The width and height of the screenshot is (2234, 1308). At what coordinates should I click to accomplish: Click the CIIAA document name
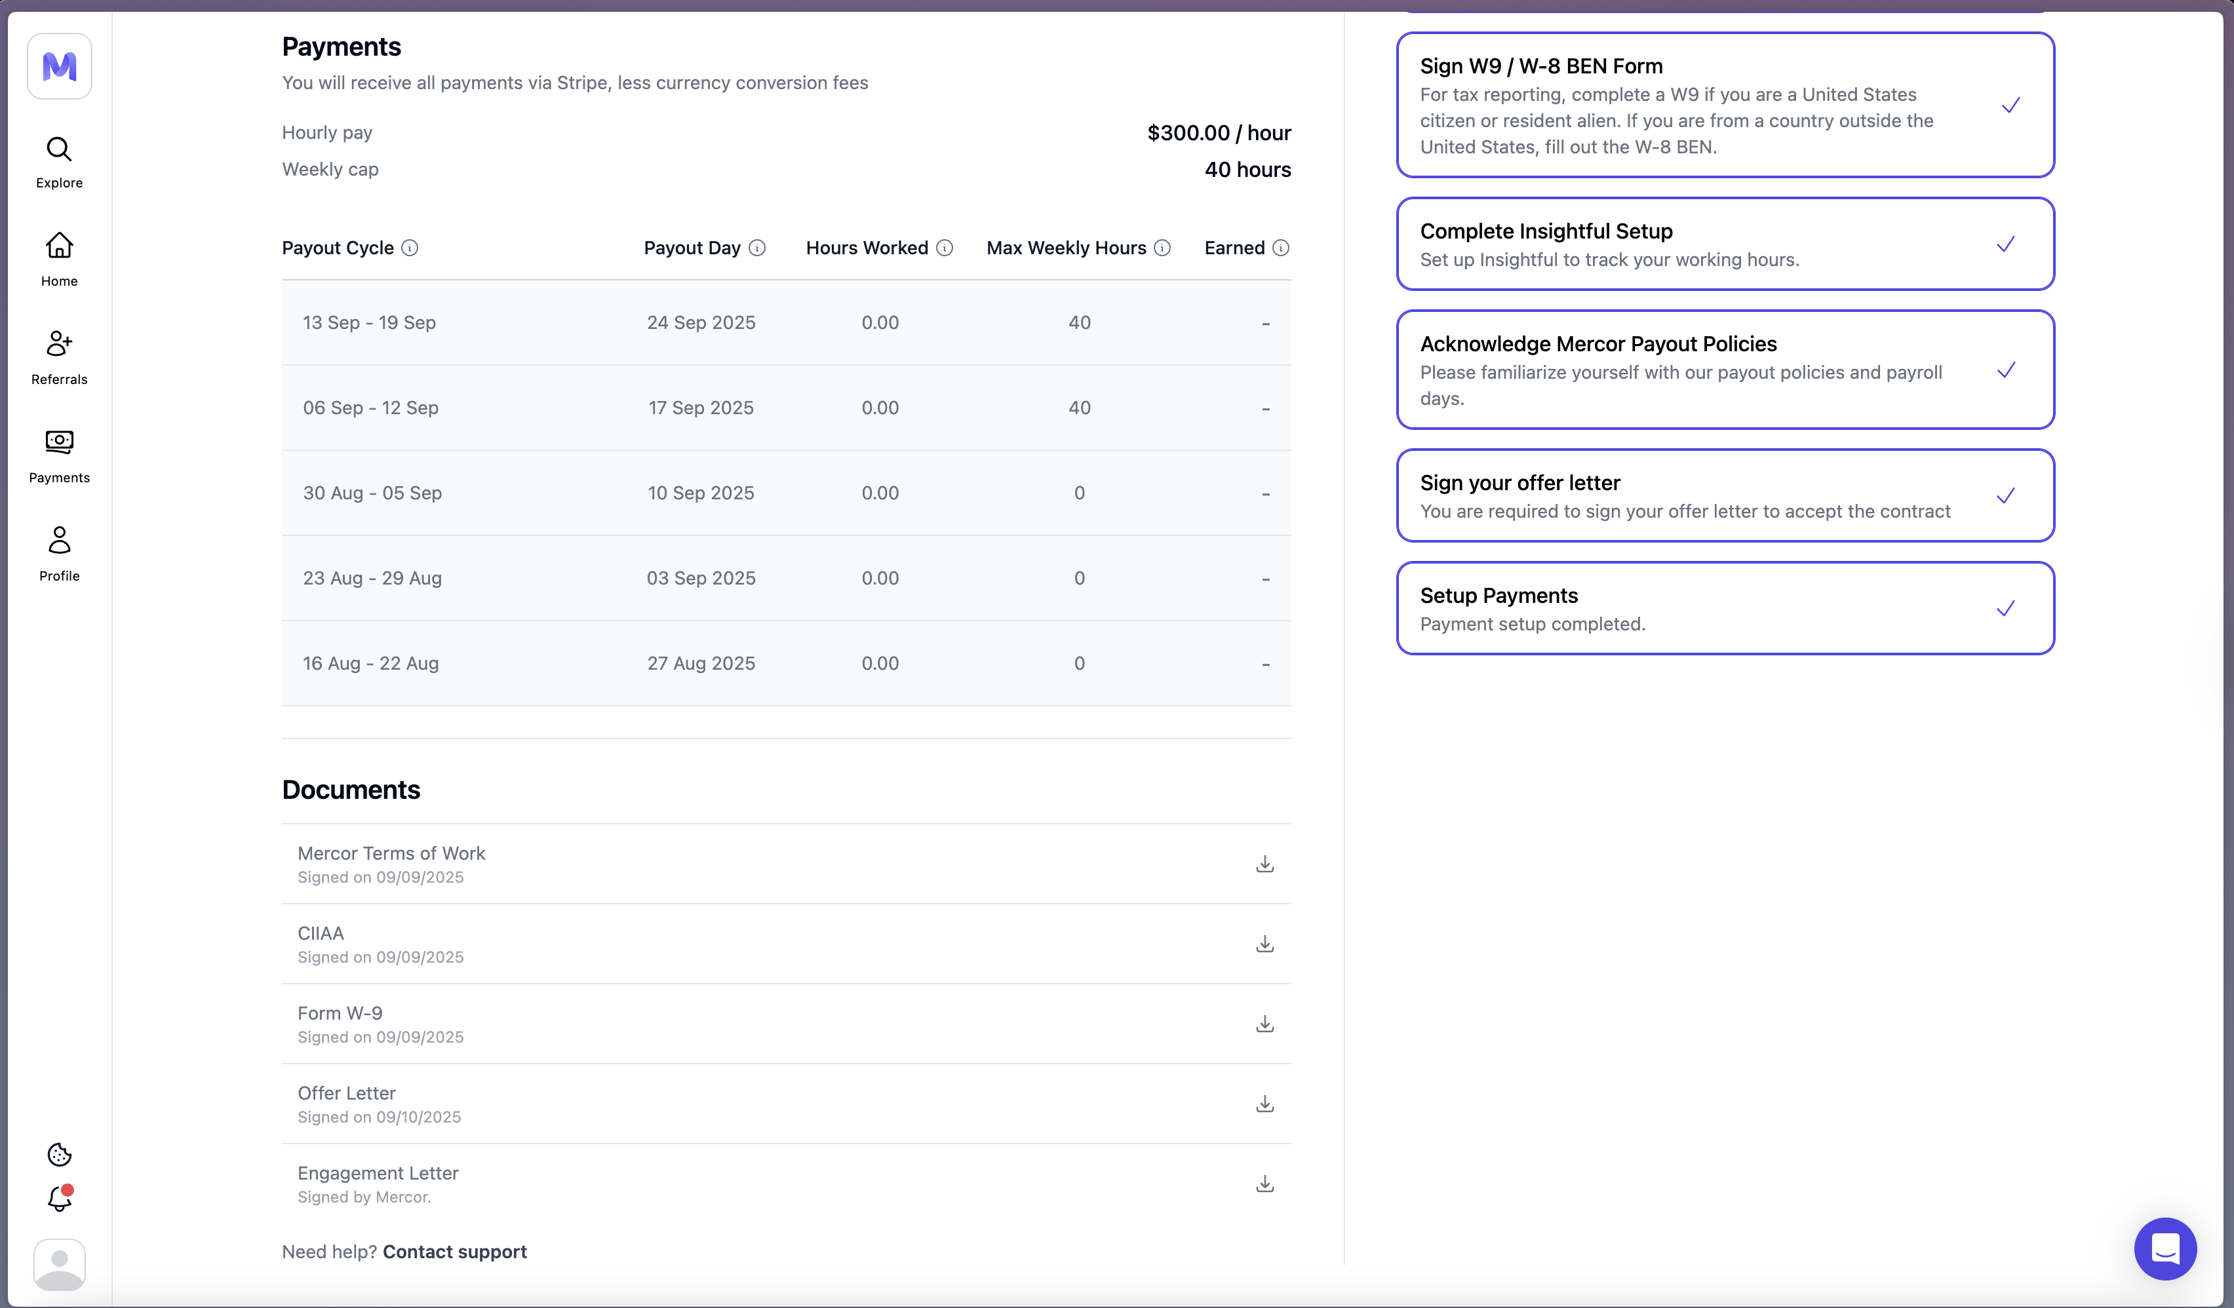(x=321, y=933)
